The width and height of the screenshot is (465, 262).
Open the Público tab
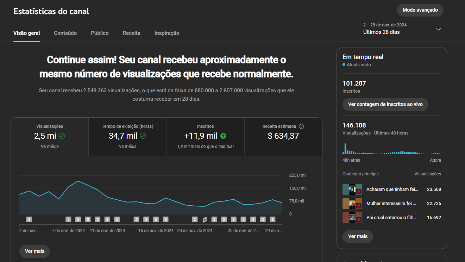coord(100,33)
